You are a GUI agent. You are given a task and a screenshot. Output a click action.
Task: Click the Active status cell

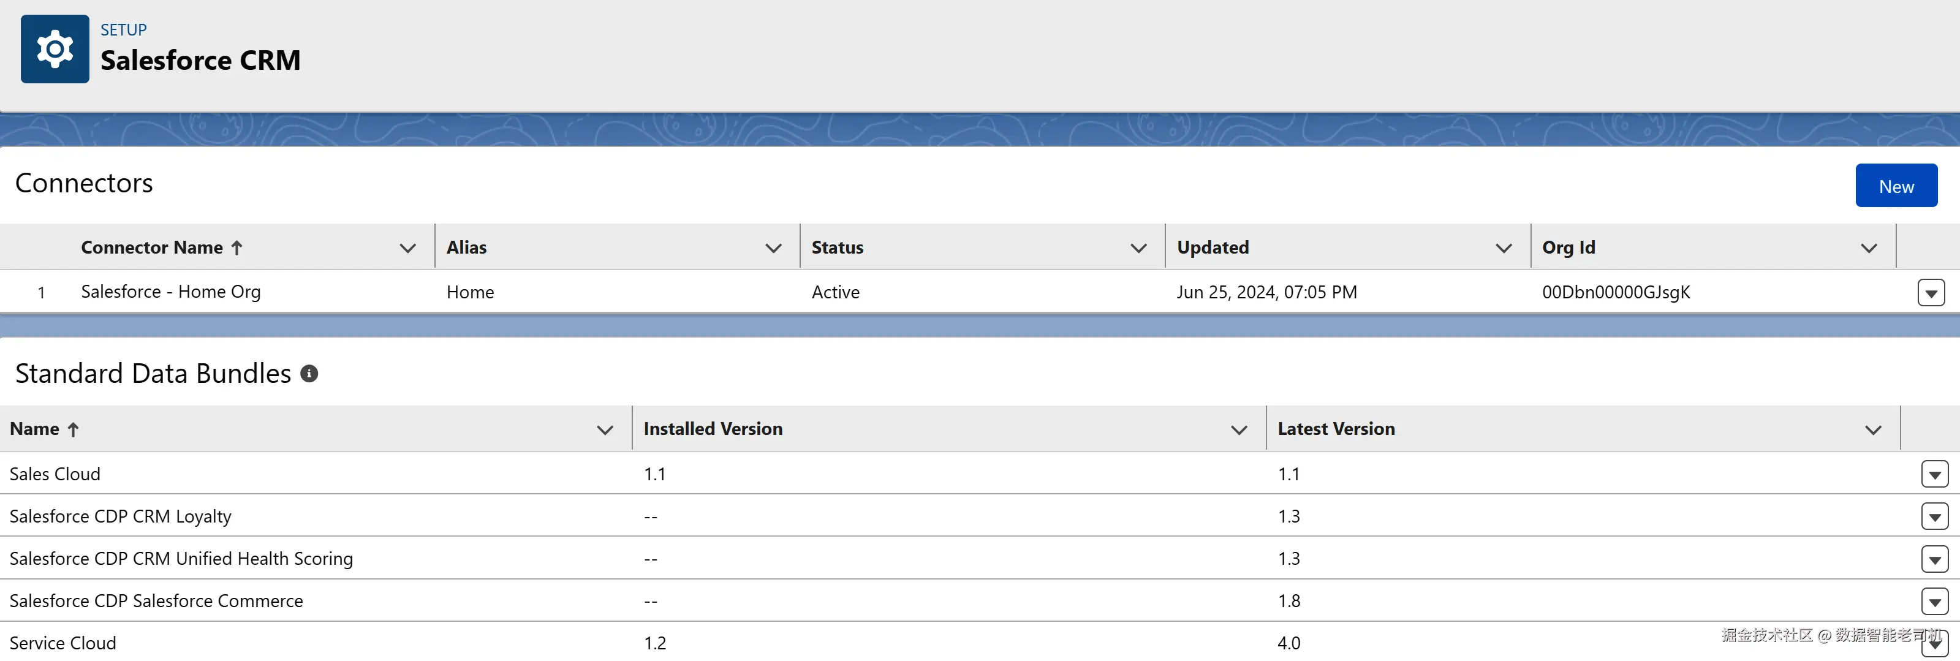point(836,292)
